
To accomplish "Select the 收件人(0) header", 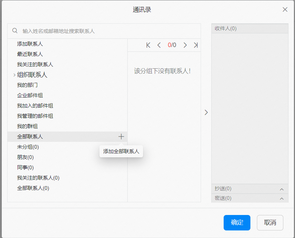I will (250, 29).
